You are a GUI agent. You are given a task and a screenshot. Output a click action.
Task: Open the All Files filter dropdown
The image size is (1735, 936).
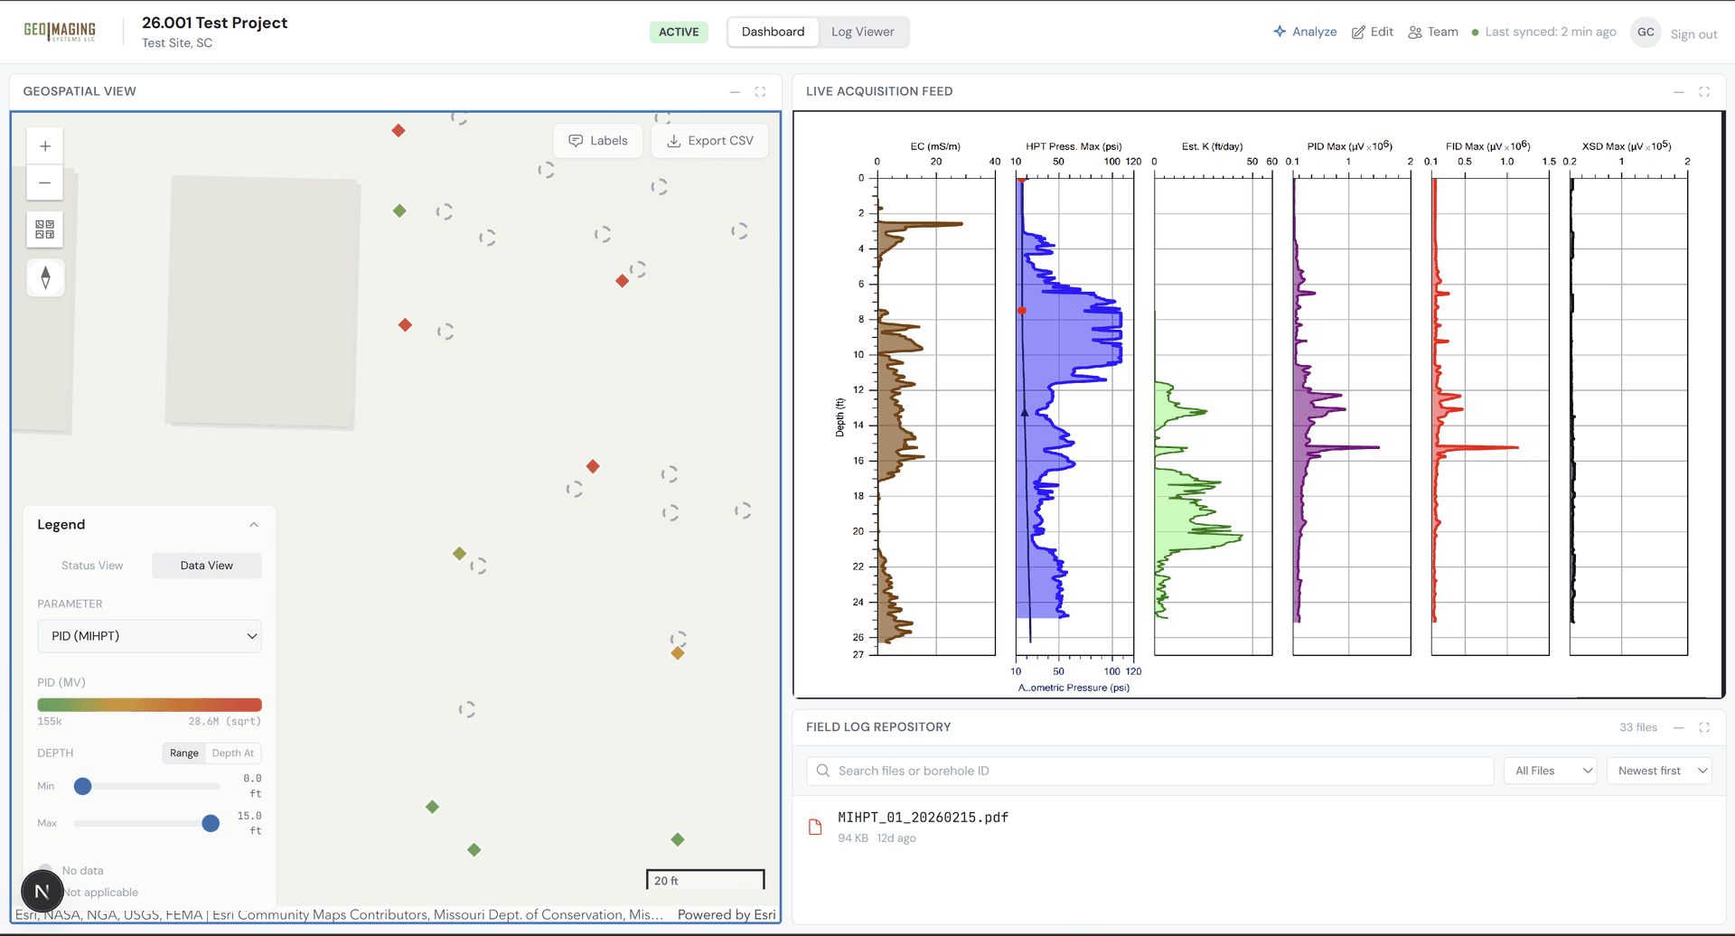(x=1550, y=770)
